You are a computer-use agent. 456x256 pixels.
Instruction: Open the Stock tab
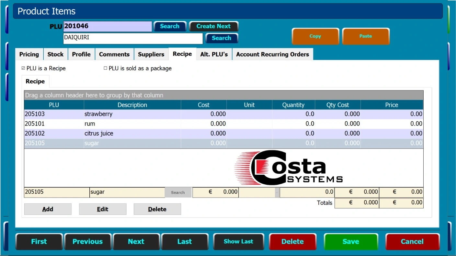[x=55, y=54]
